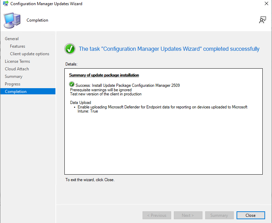Click the small green check next to Success

[x=72, y=84]
